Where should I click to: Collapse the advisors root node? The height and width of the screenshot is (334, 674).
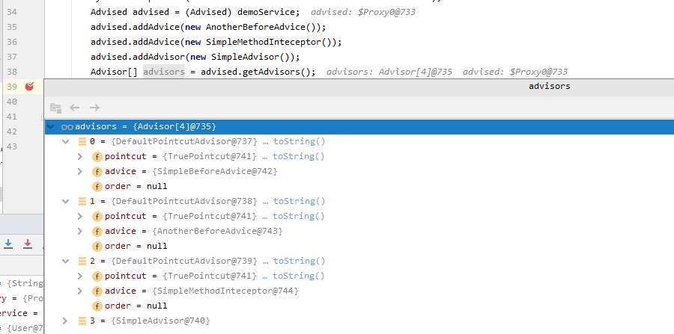pos(51,127)
